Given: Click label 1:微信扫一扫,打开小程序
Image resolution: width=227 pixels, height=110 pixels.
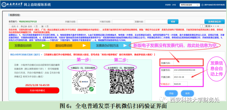Looking at the screenshot, I should [x=84, y=68].
